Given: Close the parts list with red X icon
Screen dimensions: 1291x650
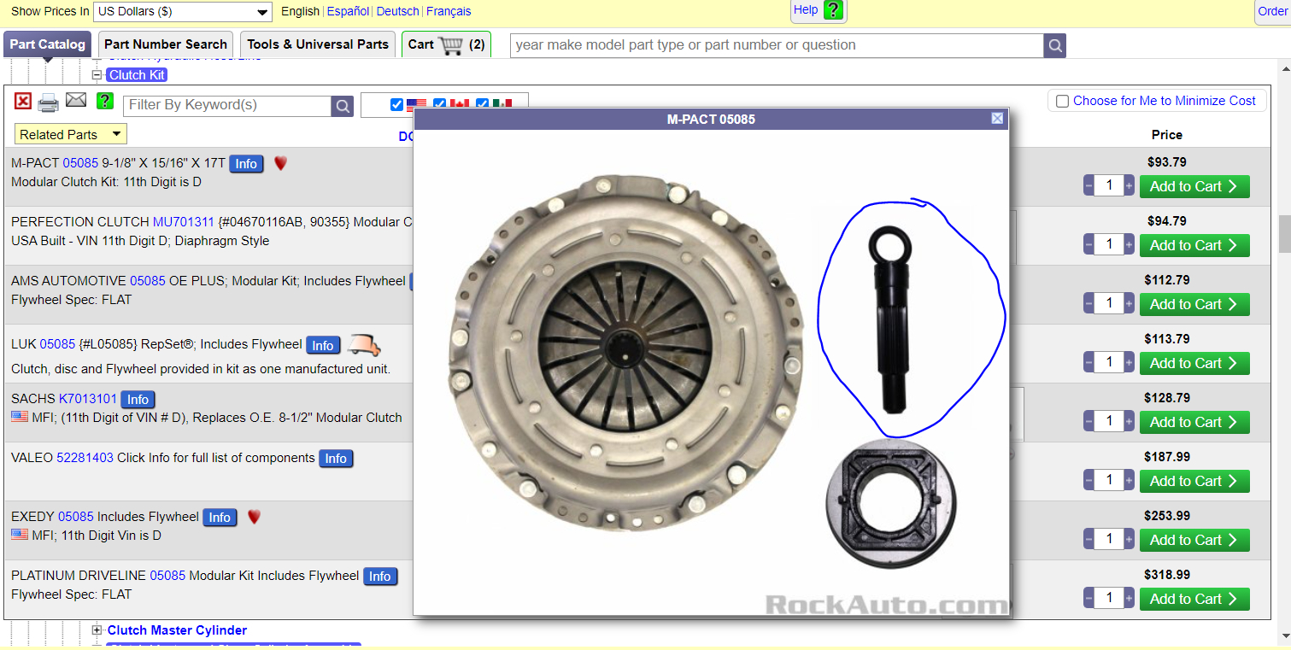Looking at the screenshot, I should (23, 102).
